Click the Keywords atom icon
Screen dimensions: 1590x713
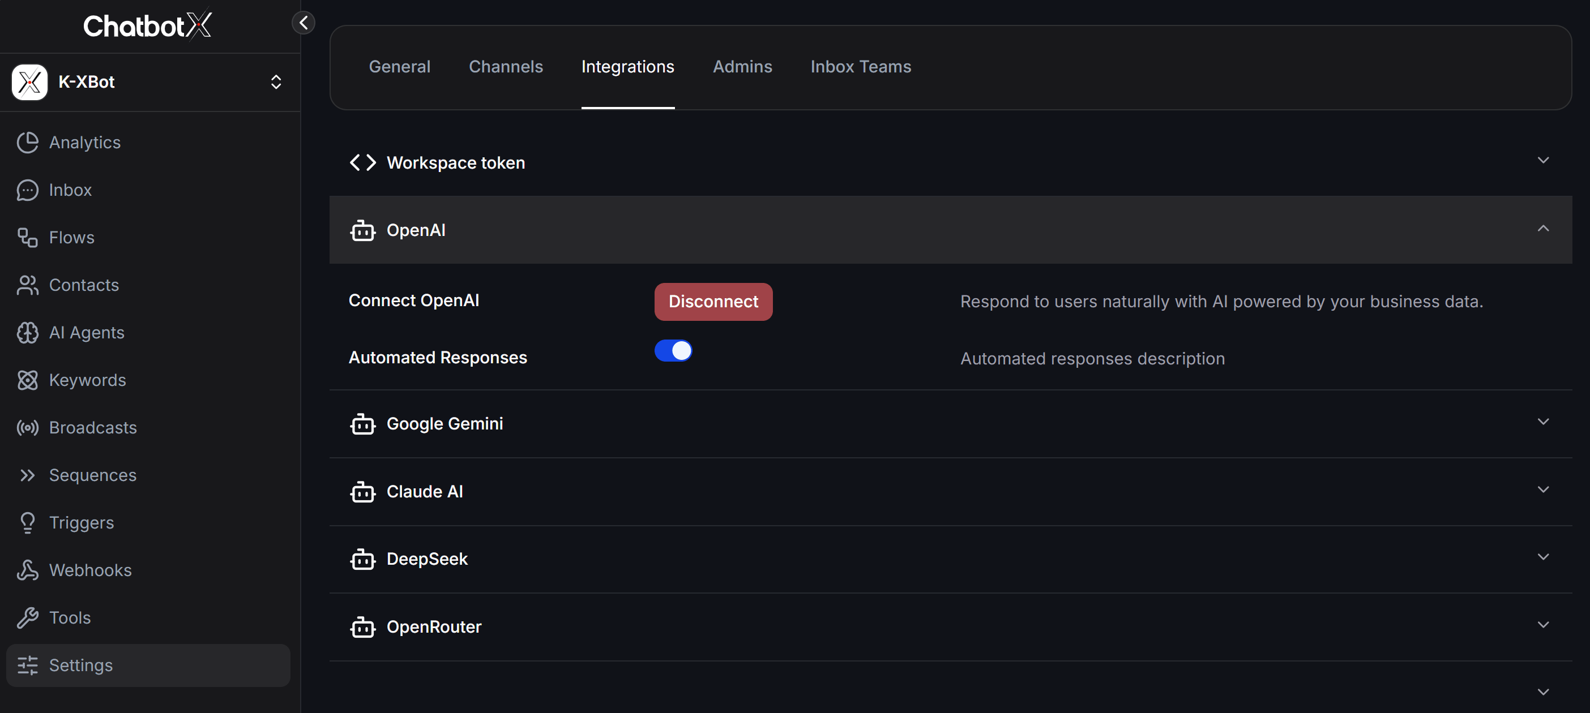(x=27, y=380)
